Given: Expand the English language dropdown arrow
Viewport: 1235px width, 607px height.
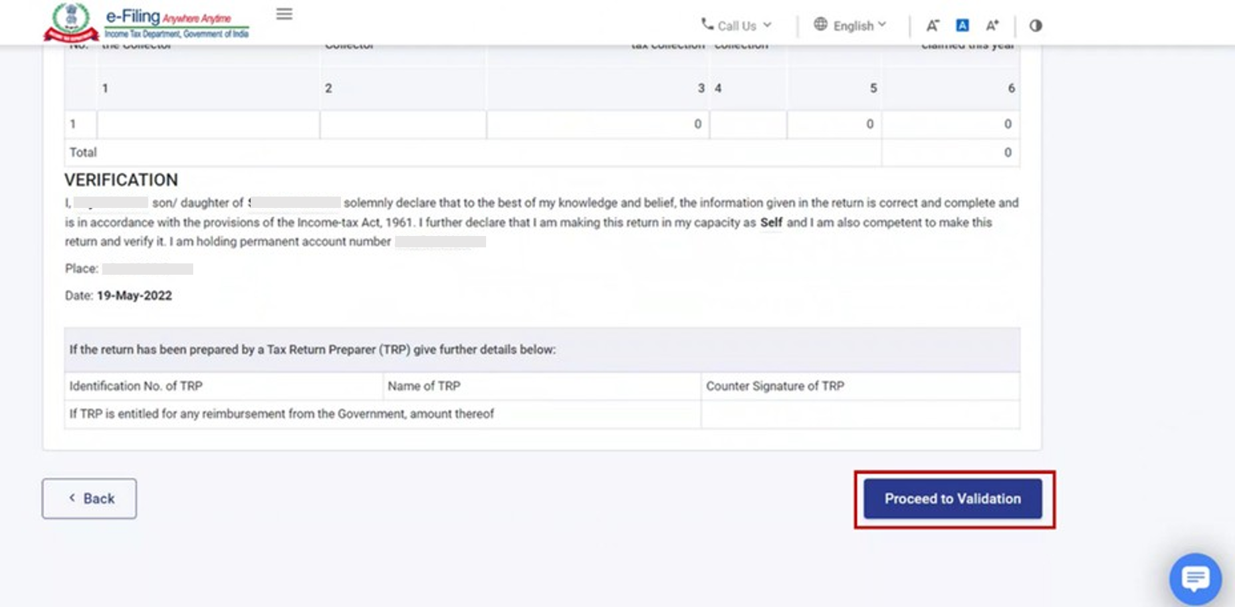Looking at the screenshot, I should pyautogui.click(x=883, y=25).
